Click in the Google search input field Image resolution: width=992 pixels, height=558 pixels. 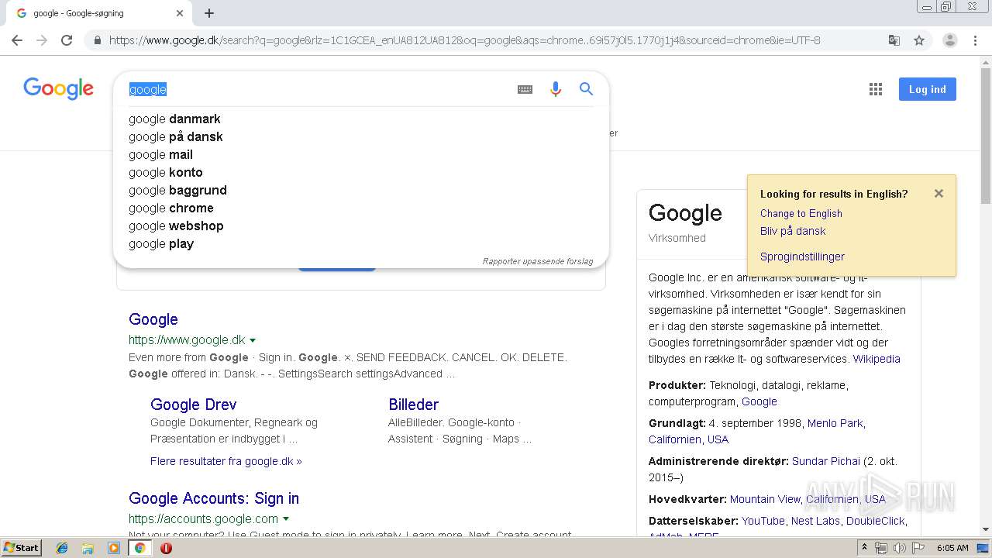click(x=318, y=89)
